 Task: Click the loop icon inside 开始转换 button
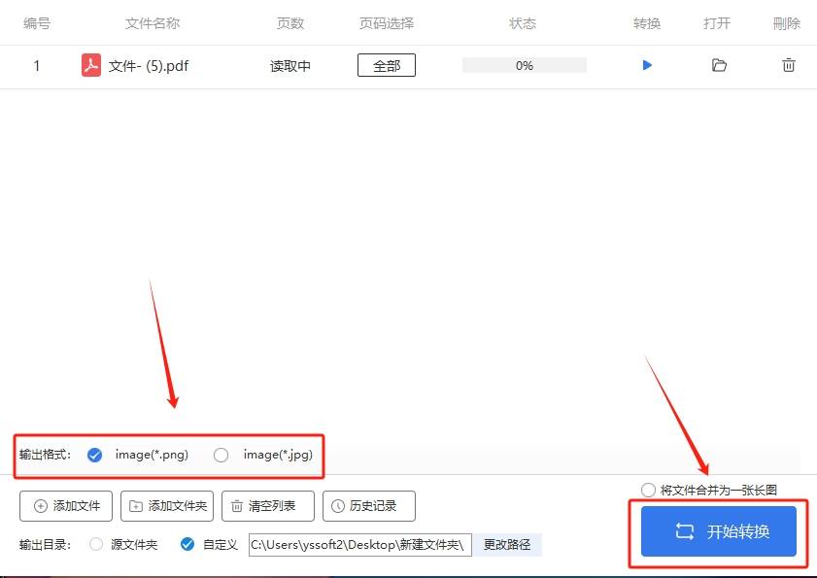(x=686, y=532)
